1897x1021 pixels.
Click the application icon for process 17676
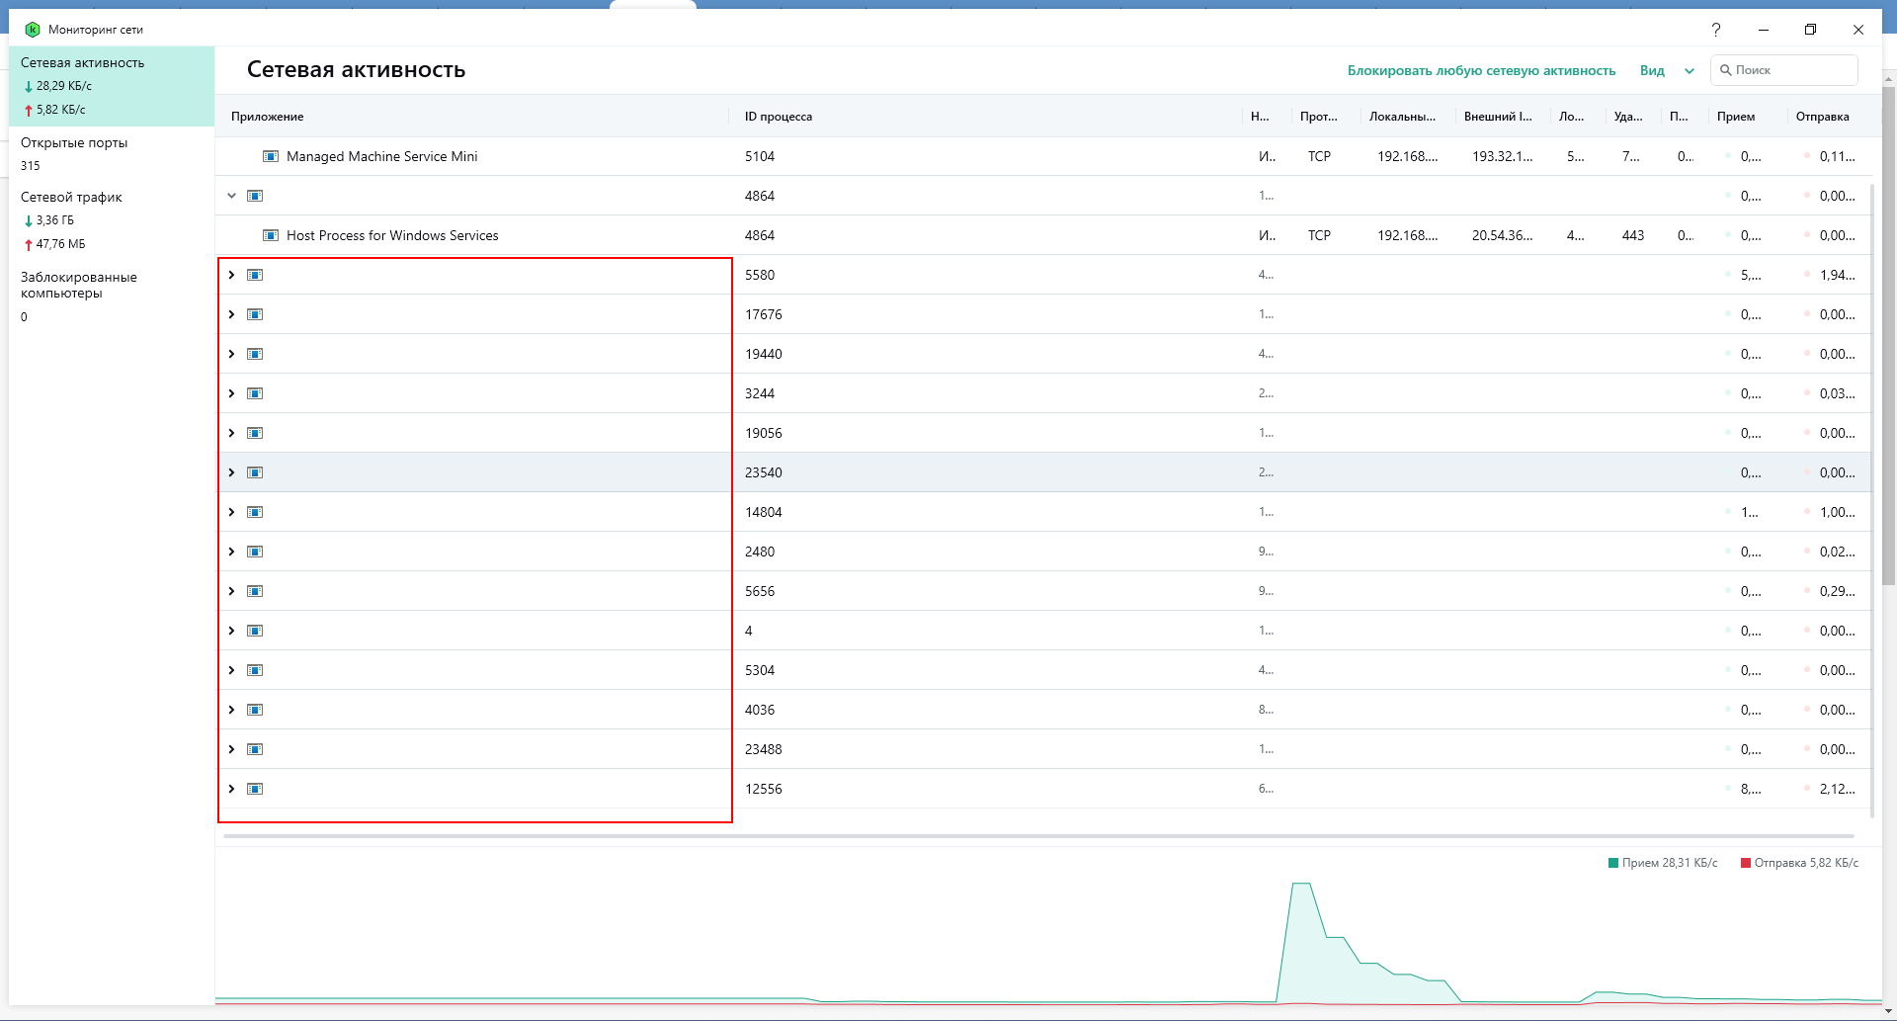coord(255,314)
